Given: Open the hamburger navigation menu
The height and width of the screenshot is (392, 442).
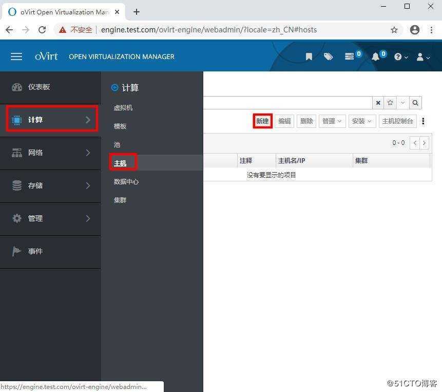Looking at the screenshot, I should click(x=16, y=57).
